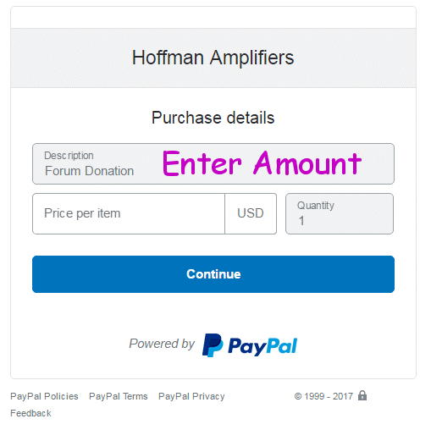The image size is (431, 430).
Task: Open the PayPal Privacy link
Action: [191, 396]
